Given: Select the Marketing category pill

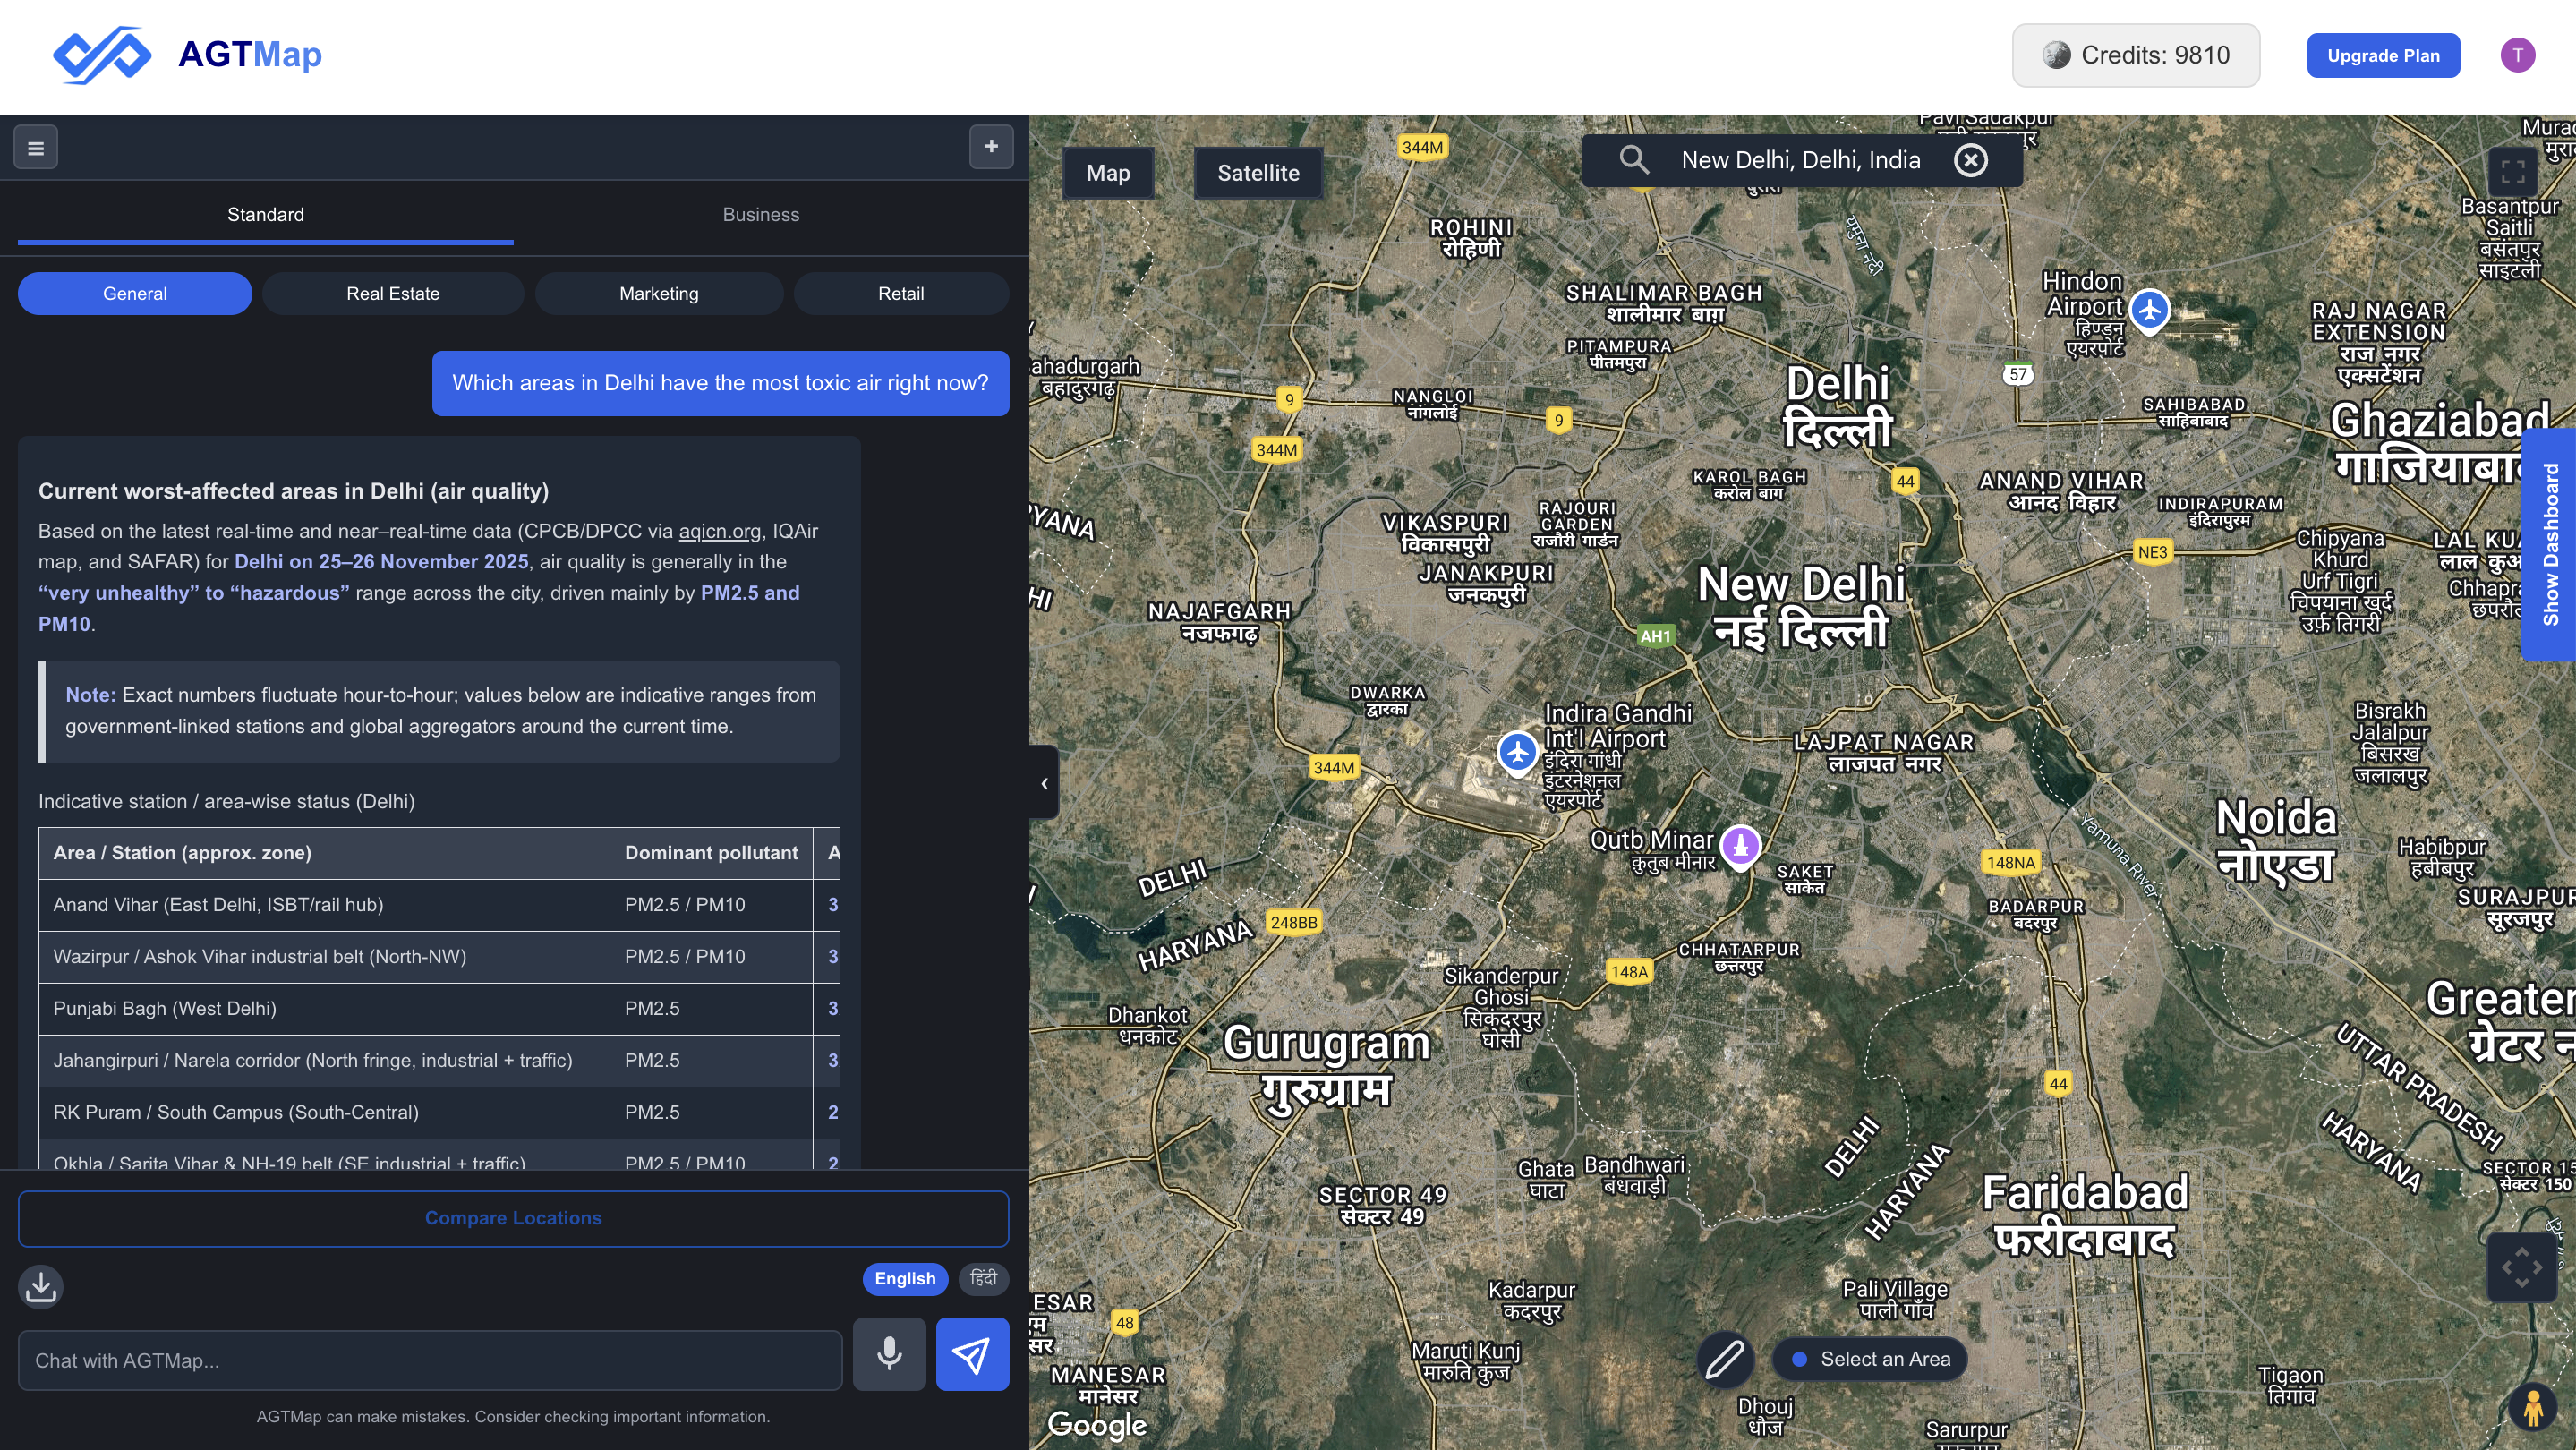Looking at the screenshot, I should click(659, 294).
